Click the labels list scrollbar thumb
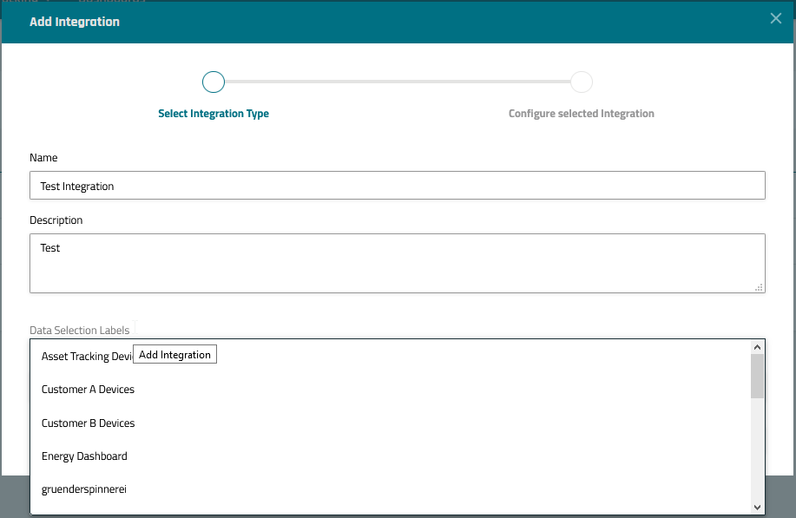 (x=757, y=375)
